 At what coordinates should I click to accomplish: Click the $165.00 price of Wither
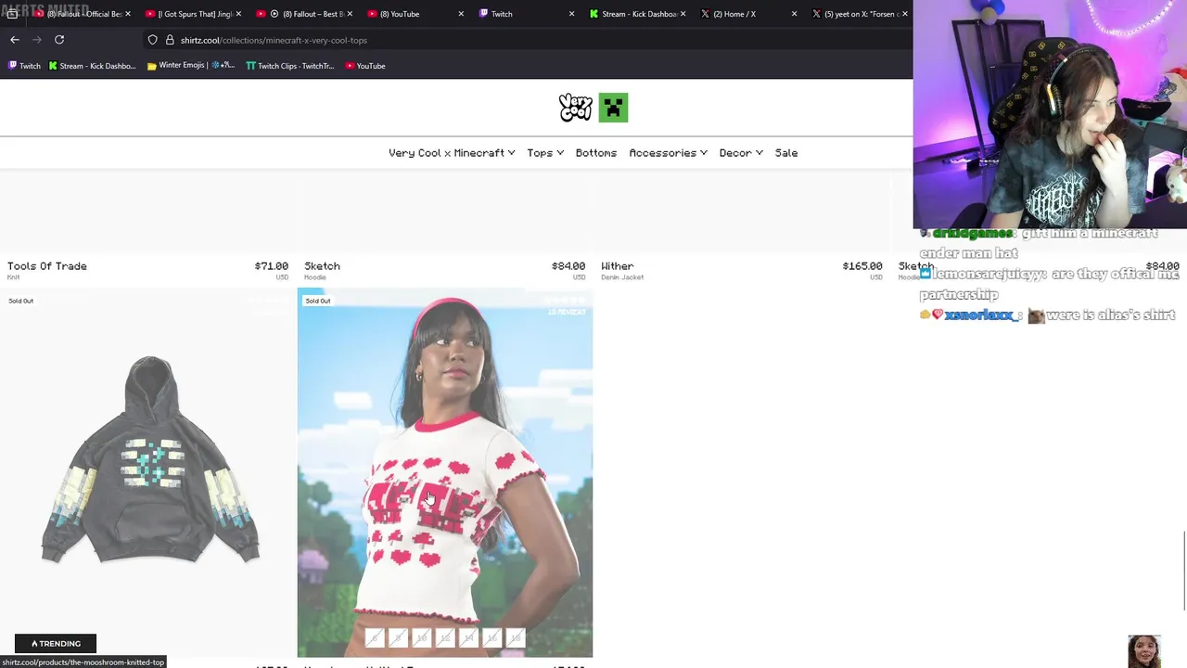(x=862, y=266)
